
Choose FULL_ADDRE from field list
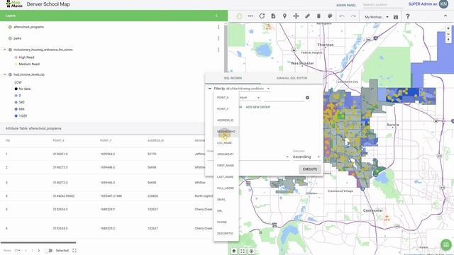coord(226,188)
